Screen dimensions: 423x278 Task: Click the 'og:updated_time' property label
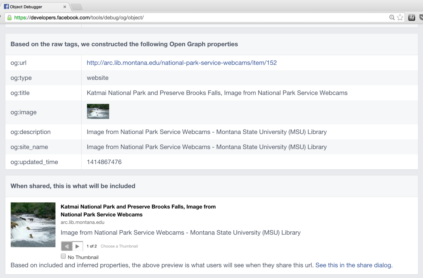[34, 162]
